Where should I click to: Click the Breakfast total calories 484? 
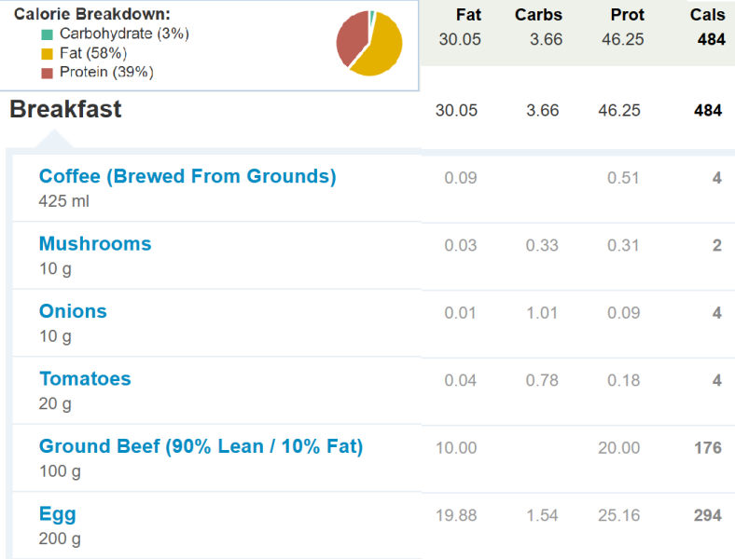pos(708,111)
